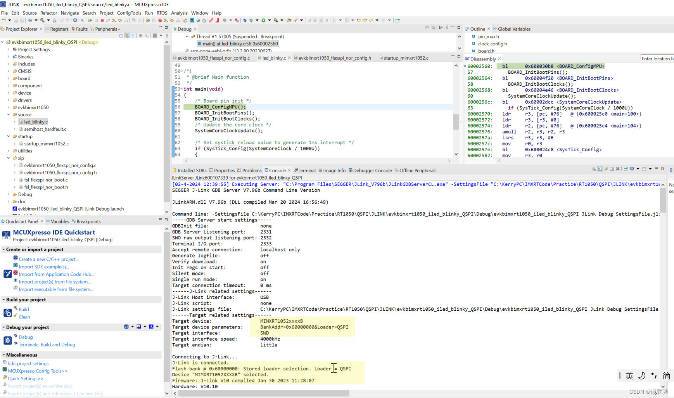Click the Clean link in Build your project
The width and height of the screenshot is (674, 398).
24,317
